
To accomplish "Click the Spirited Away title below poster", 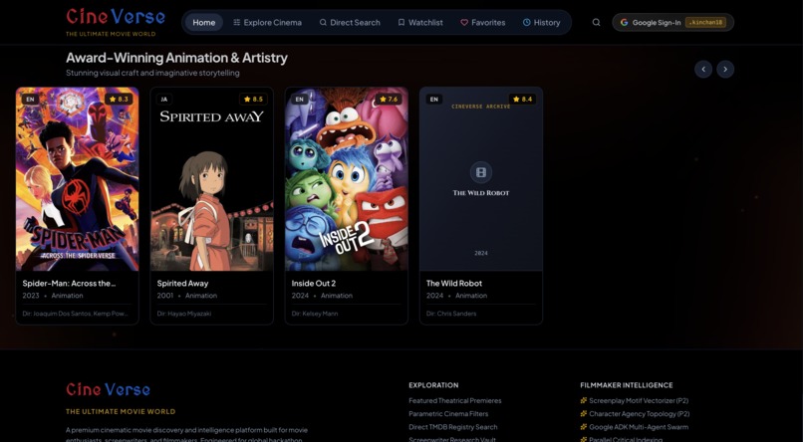I will pyautogui.click(x=182, y=283).
